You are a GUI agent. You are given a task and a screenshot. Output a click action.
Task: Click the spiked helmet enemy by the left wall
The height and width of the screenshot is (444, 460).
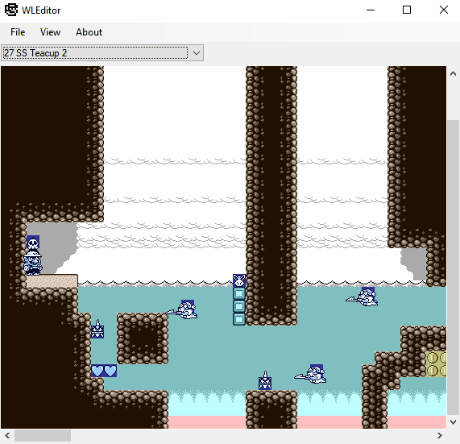click(97, 330)
